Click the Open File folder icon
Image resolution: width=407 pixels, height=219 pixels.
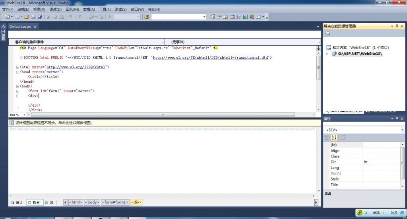(x=27, y=17)
